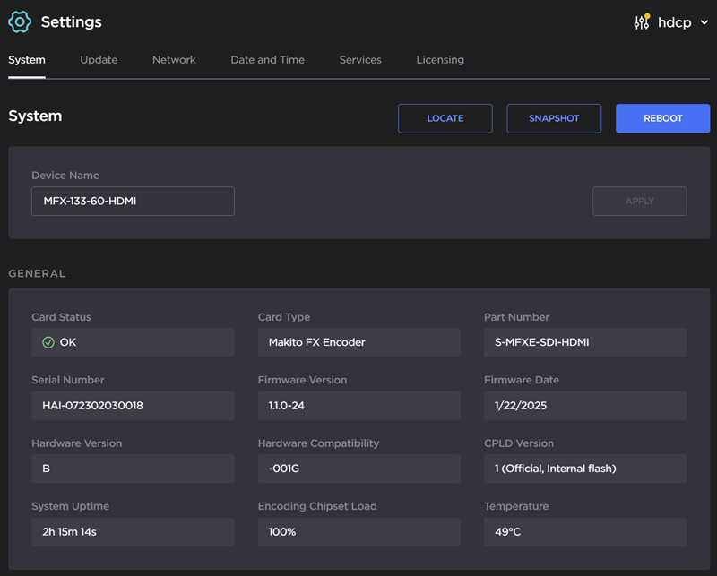The image size is (717, 576).
Task: Select the Date and Time tab
Action: point(267,60)
